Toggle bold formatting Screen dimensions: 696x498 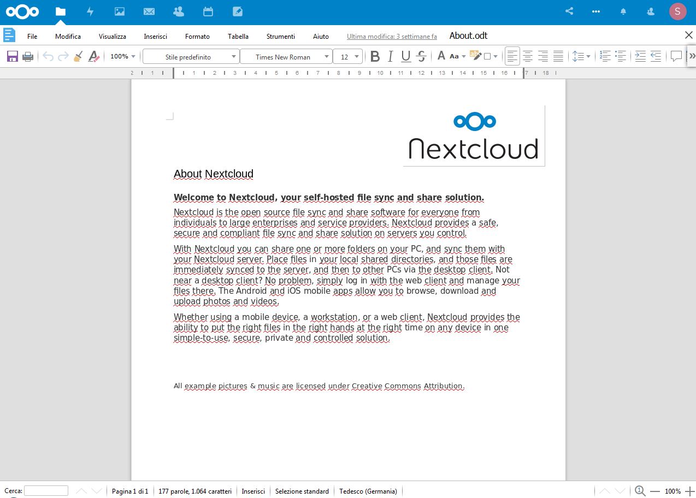375,56
